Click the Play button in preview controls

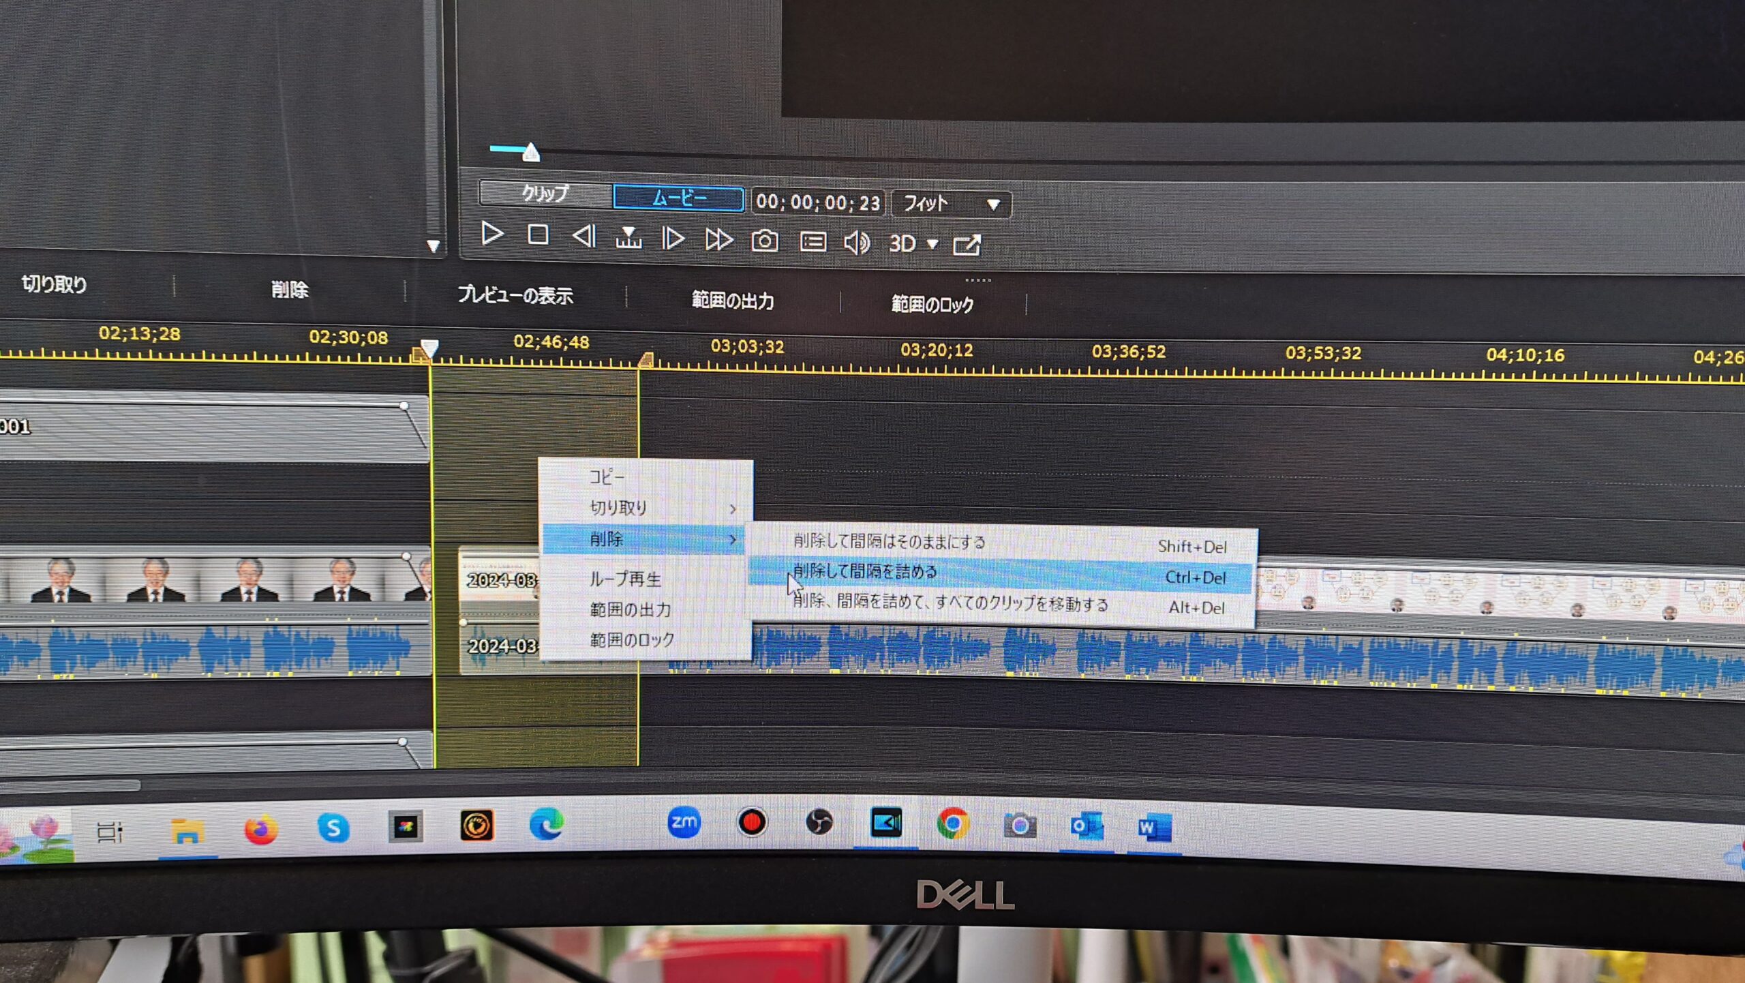click(x=491, y=234)
